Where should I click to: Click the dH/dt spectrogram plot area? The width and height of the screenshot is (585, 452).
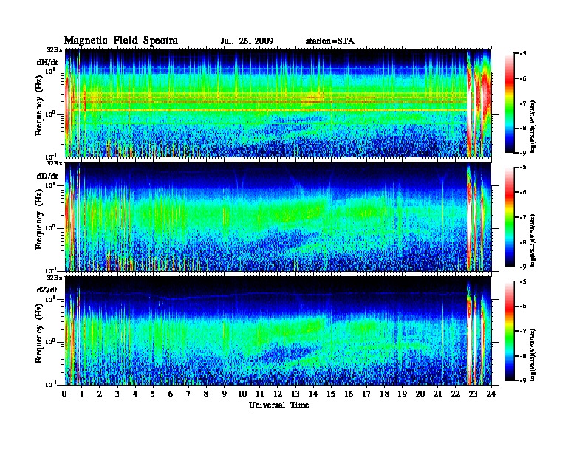(278, 103)
